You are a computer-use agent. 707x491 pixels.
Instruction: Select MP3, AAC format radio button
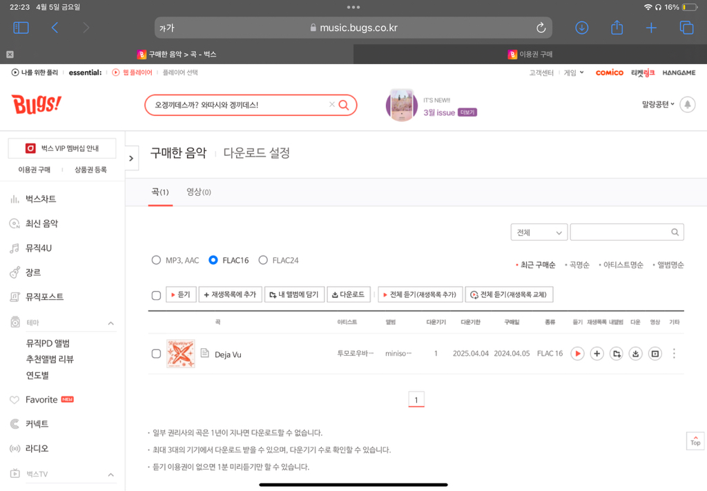coord(156,261)
